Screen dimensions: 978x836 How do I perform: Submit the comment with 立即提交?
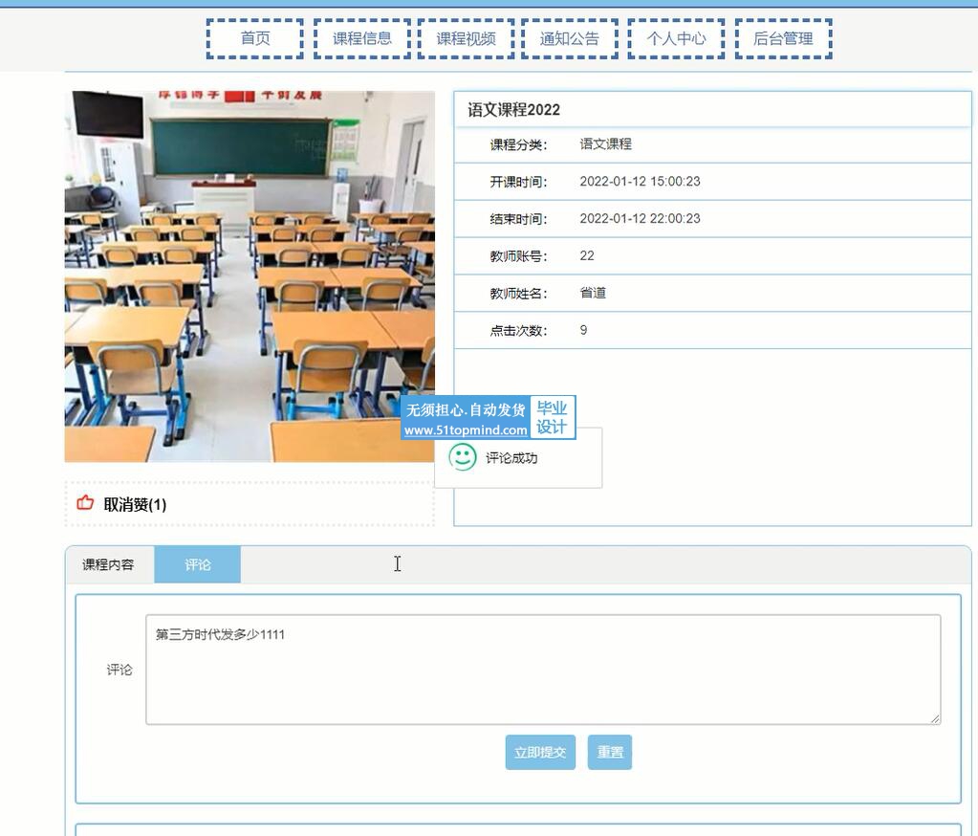(540, 753)
